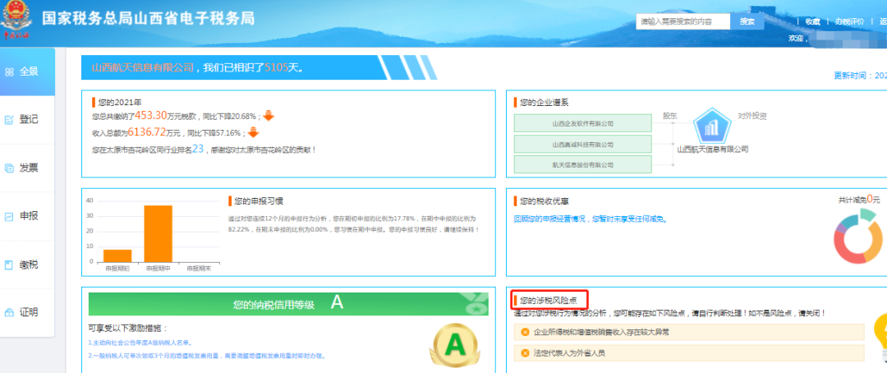The width and height of the screenshot is (887, 373).
Task: Click the 国家税务总局山西省电子税务局 site title
Action: click(148, 18)
